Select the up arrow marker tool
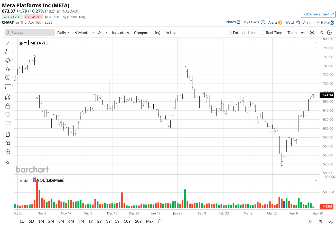 click(x=8, y=69)
